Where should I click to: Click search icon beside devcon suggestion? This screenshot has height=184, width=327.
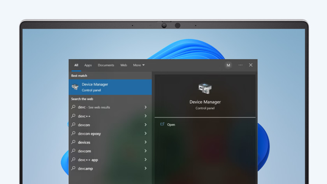pyautogui.click(x=73, y=124)
